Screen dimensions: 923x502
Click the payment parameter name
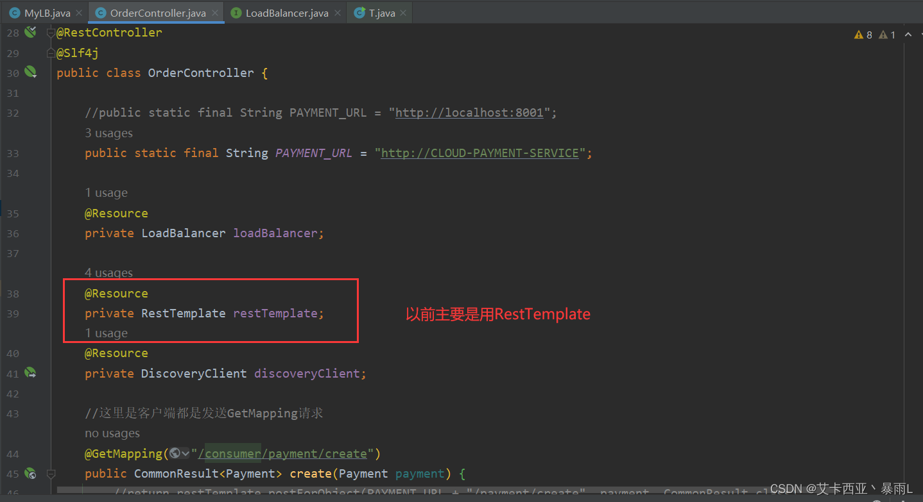tap(420, 473)
